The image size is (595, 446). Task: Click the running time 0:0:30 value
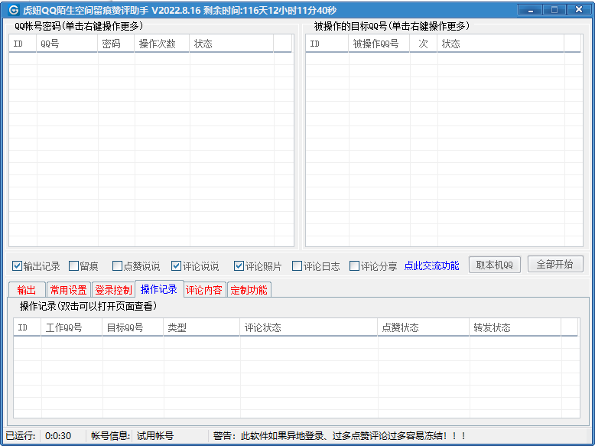pos(58,436)
